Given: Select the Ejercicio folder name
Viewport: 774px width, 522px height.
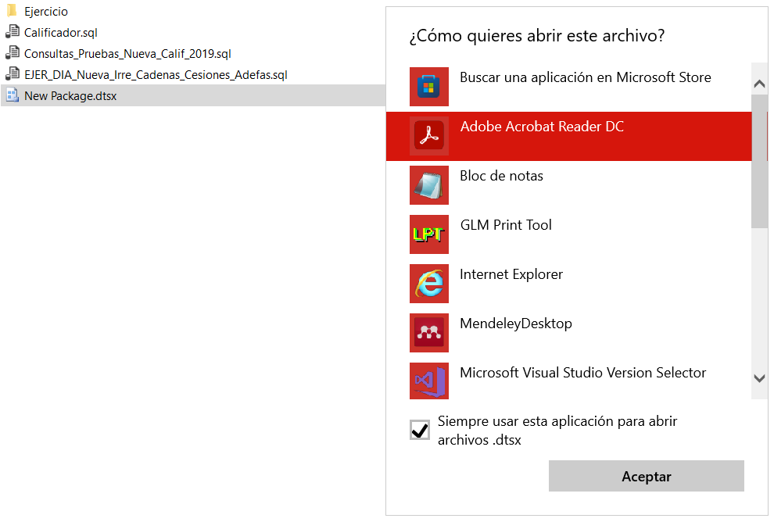Looking at the screenshot, I should (46, 12).
